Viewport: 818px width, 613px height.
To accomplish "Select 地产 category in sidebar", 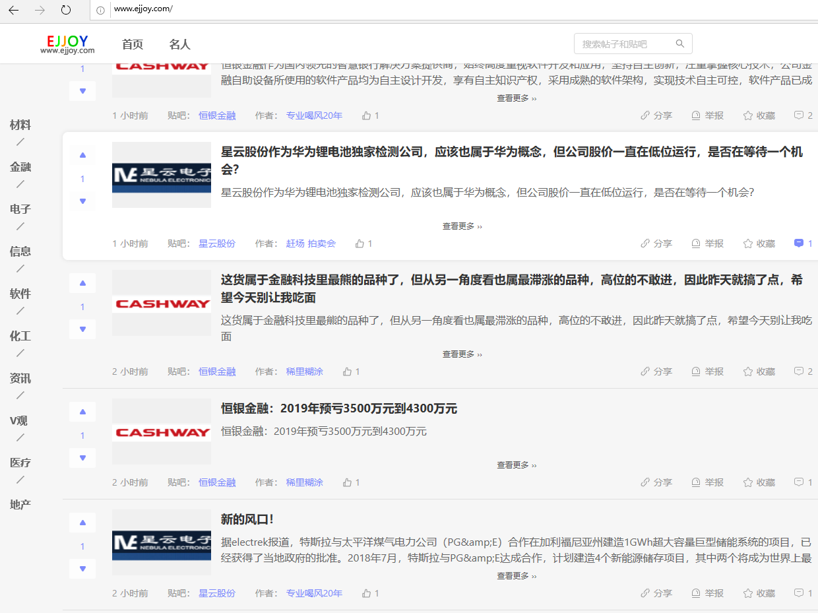I will (20, 505).
